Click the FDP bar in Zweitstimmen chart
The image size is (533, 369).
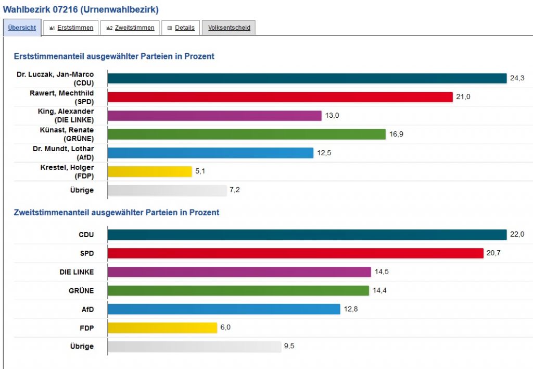(x=162, y=328)
